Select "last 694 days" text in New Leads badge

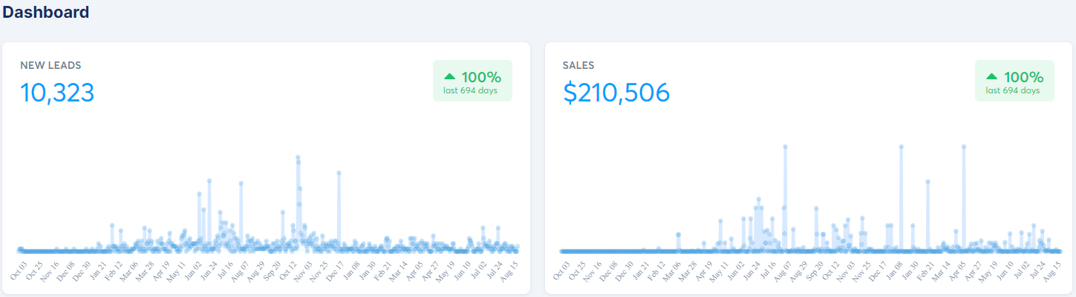(x=470, y=91)
